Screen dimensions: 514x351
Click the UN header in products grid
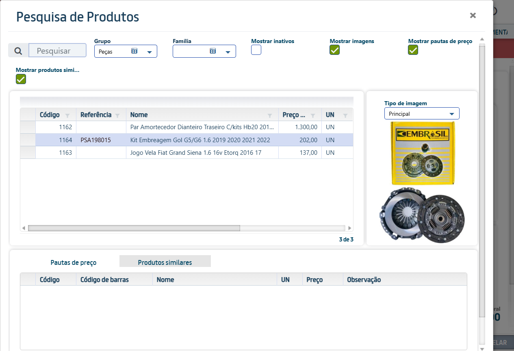(x=330, y=115)
